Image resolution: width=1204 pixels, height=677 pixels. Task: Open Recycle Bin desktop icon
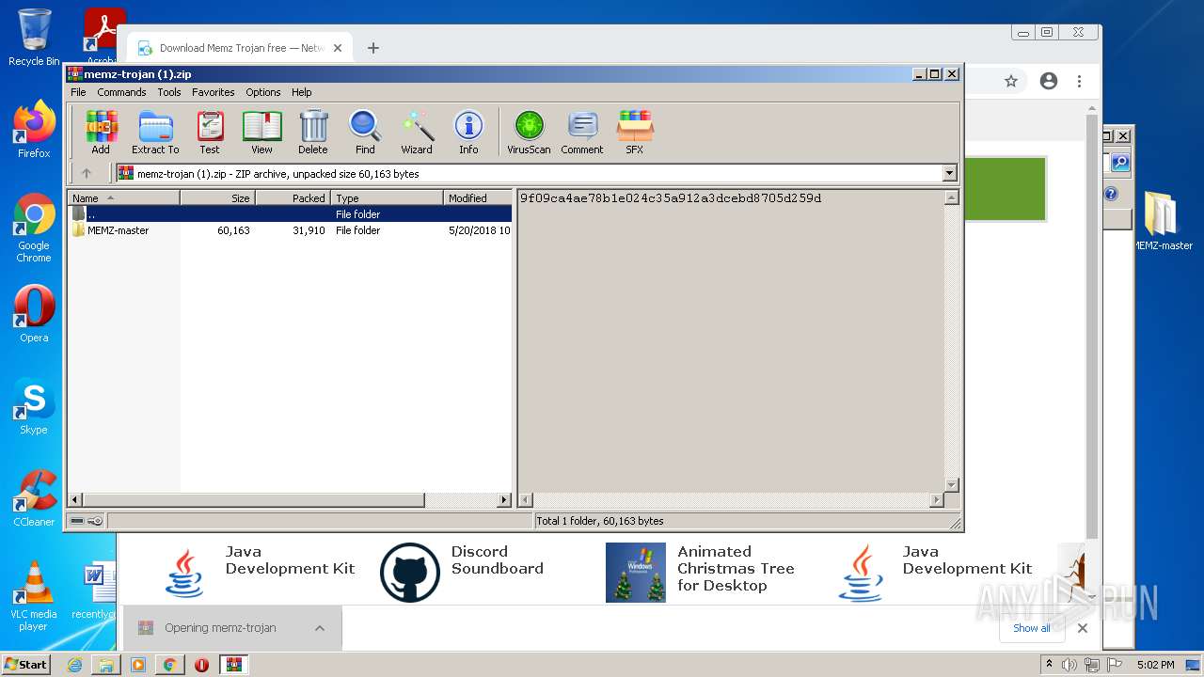click(x=34, y=38)
